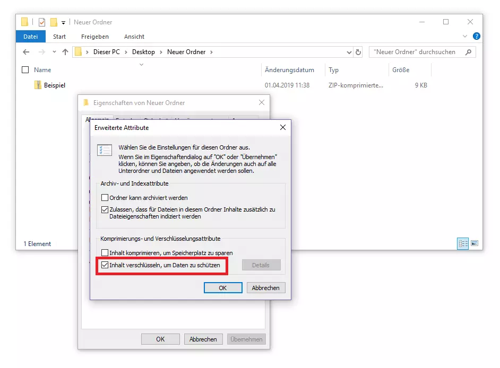Switch to large icons view icon

point(475,243)
